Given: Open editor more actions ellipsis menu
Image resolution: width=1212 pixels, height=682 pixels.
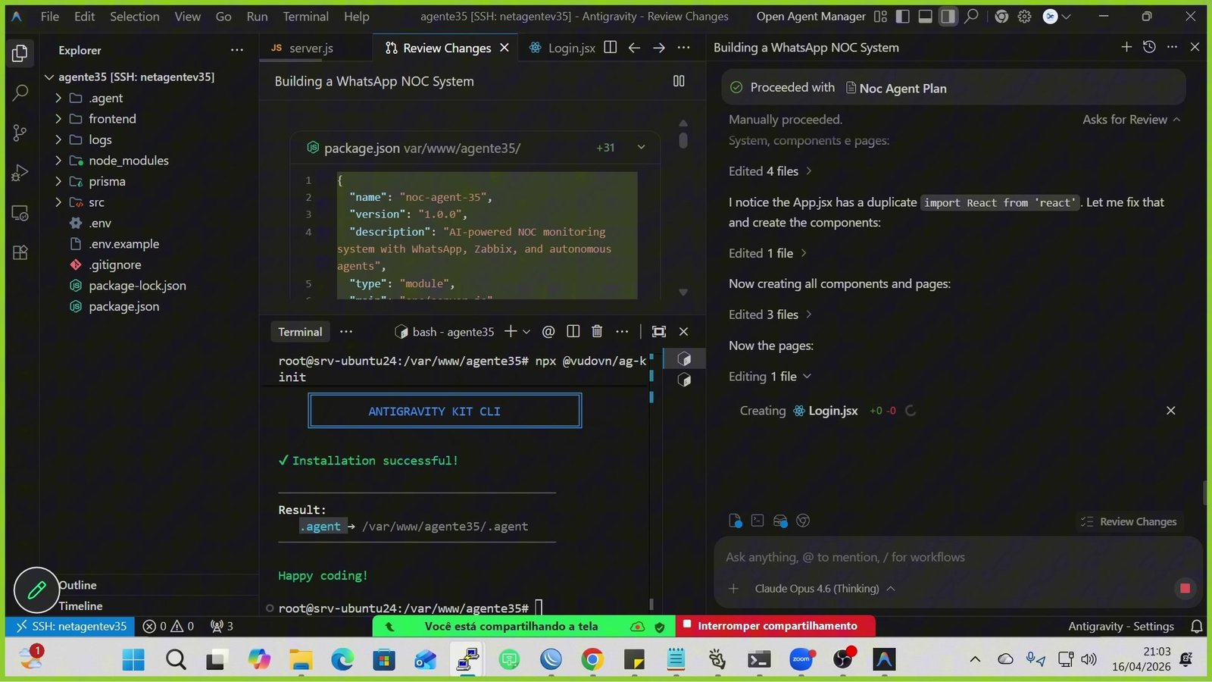Looking at the screenshot, I should point(684,48).
